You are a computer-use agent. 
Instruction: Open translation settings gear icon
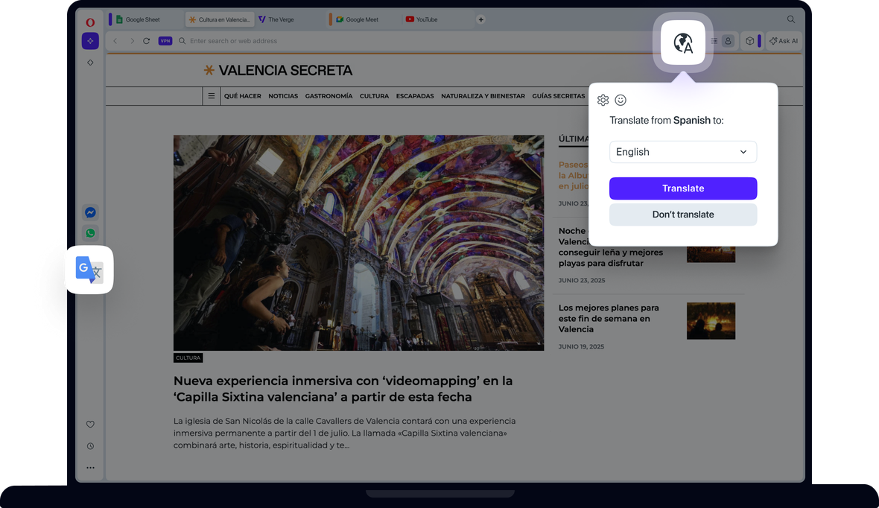(x=603, y=101)
